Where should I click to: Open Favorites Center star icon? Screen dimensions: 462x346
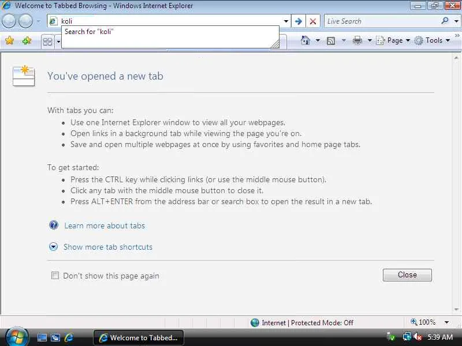tap(9, 40)
